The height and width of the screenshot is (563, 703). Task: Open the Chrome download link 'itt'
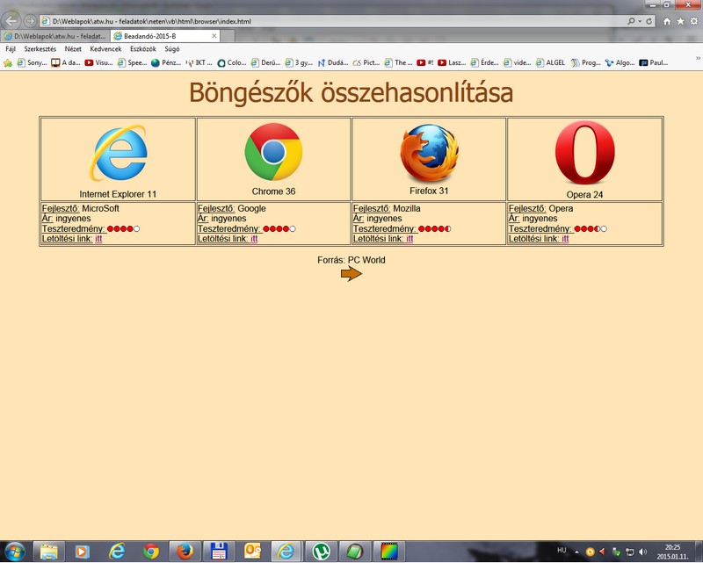(254, 239)
